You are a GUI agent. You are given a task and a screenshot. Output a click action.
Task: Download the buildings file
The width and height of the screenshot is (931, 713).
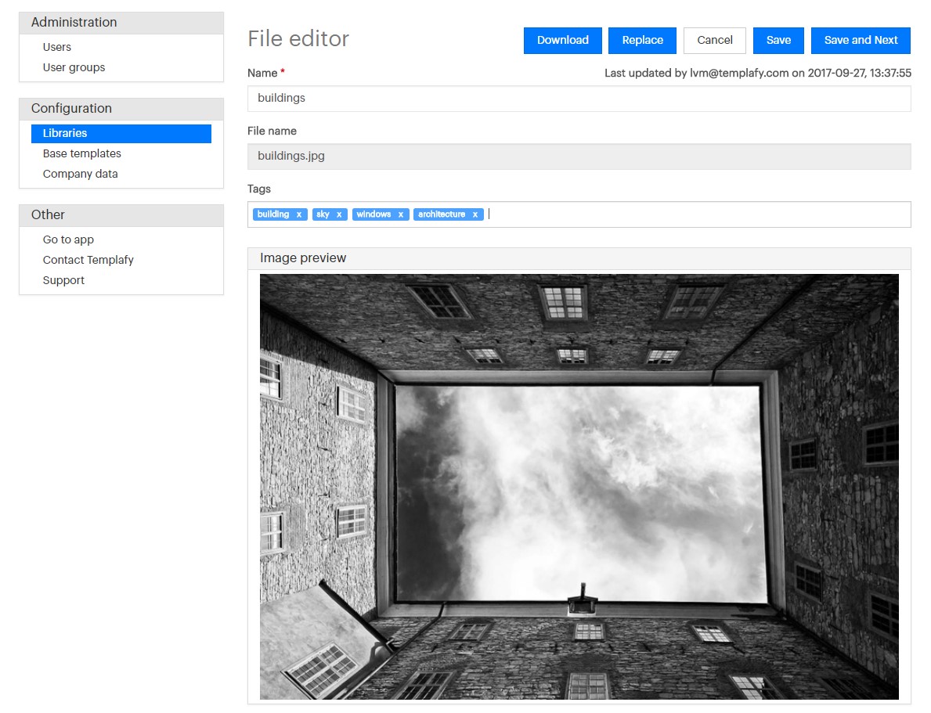563,41
